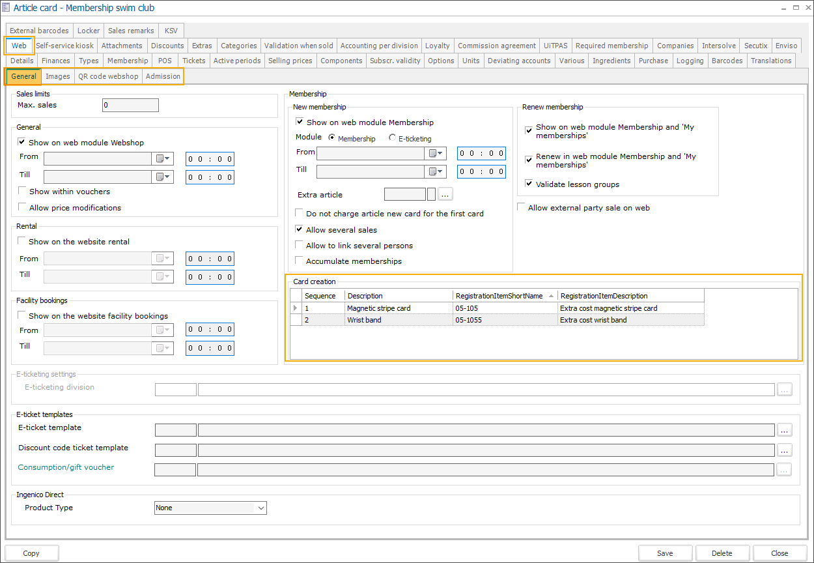Click the Max. sales input field

coord(130,105)
